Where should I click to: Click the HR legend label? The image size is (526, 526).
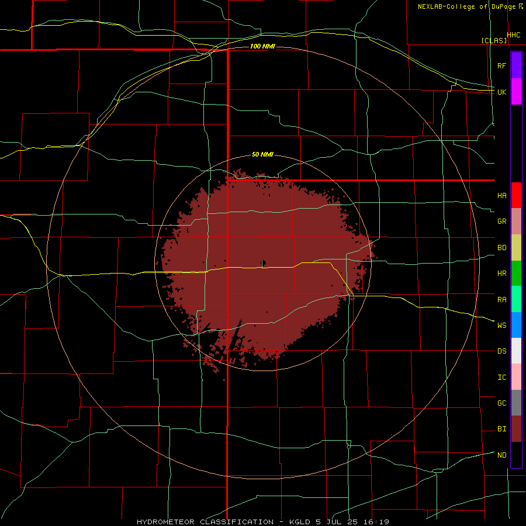pos(501,274)
